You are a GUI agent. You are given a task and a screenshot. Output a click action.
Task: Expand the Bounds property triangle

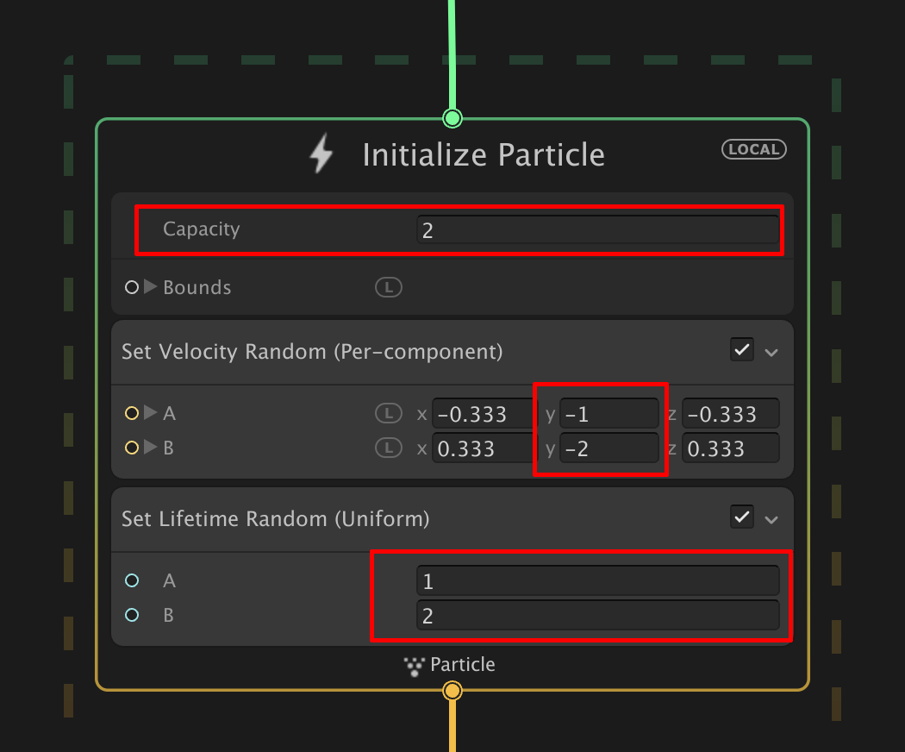click(x=151, y=287)
